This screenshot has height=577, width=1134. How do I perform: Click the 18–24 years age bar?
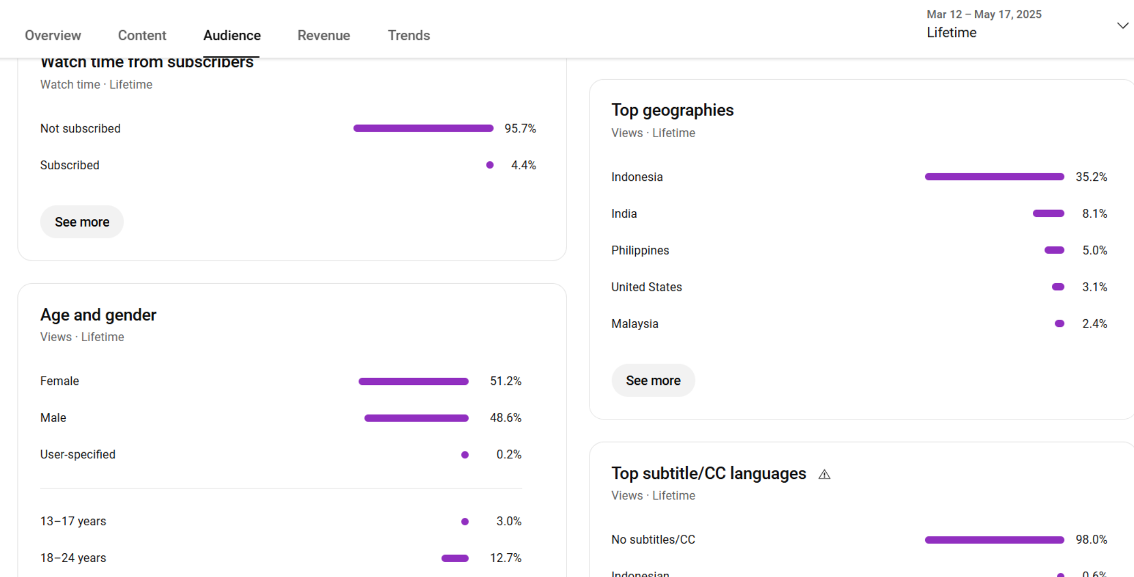pyautogui.click(x=454, y=558)
